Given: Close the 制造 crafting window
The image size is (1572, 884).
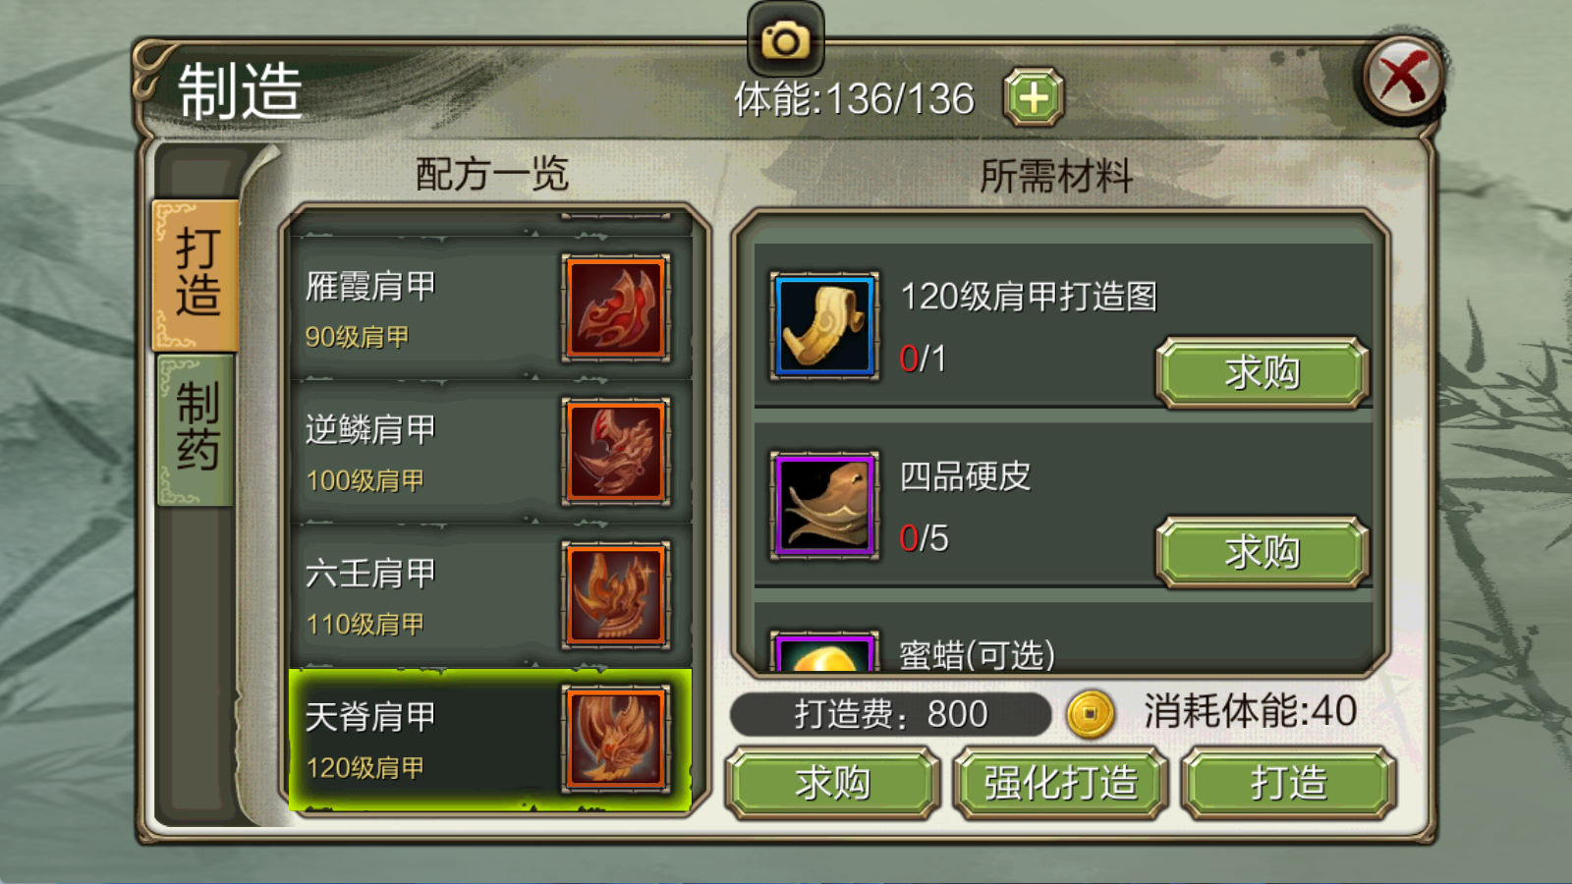Looking at the screenshot, I should coord(1403,78).
